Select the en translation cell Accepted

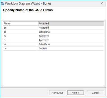pos(71,28)
